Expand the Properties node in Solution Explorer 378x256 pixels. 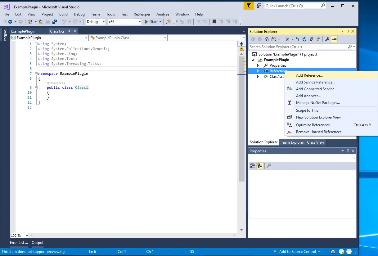[258, 65]
